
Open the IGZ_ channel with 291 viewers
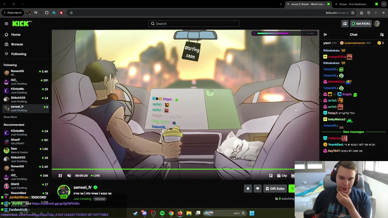(x=25, y=82)
